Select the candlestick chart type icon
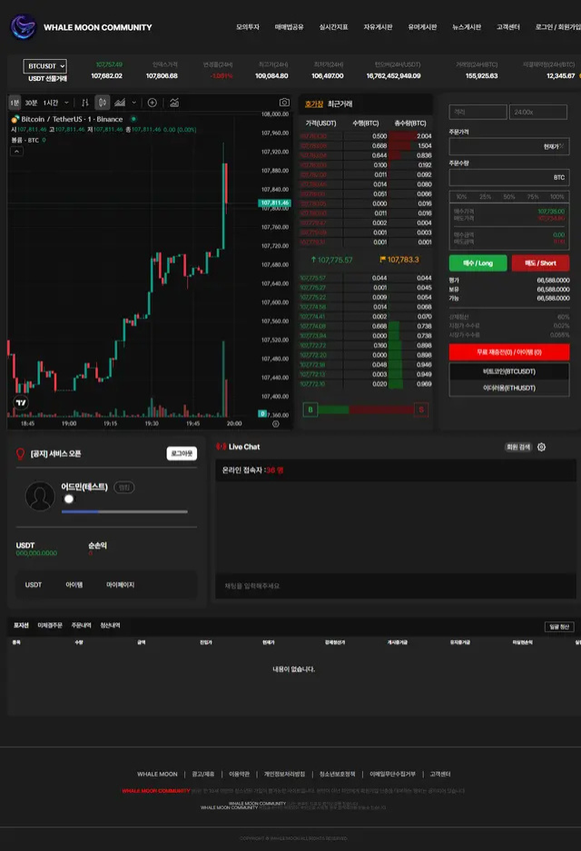Viewport: 581px width, 851px height. 102,103
